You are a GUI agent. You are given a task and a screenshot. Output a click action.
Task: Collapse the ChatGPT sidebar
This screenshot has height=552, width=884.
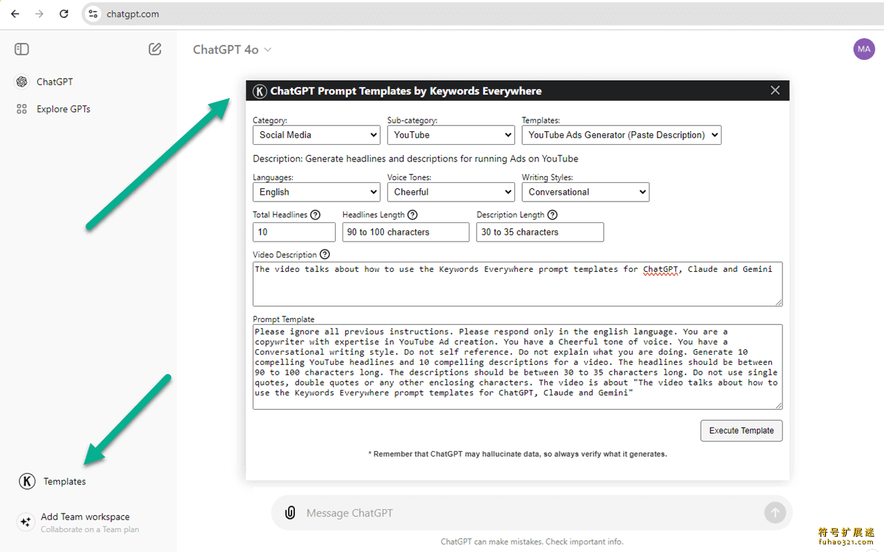(21, 49)
